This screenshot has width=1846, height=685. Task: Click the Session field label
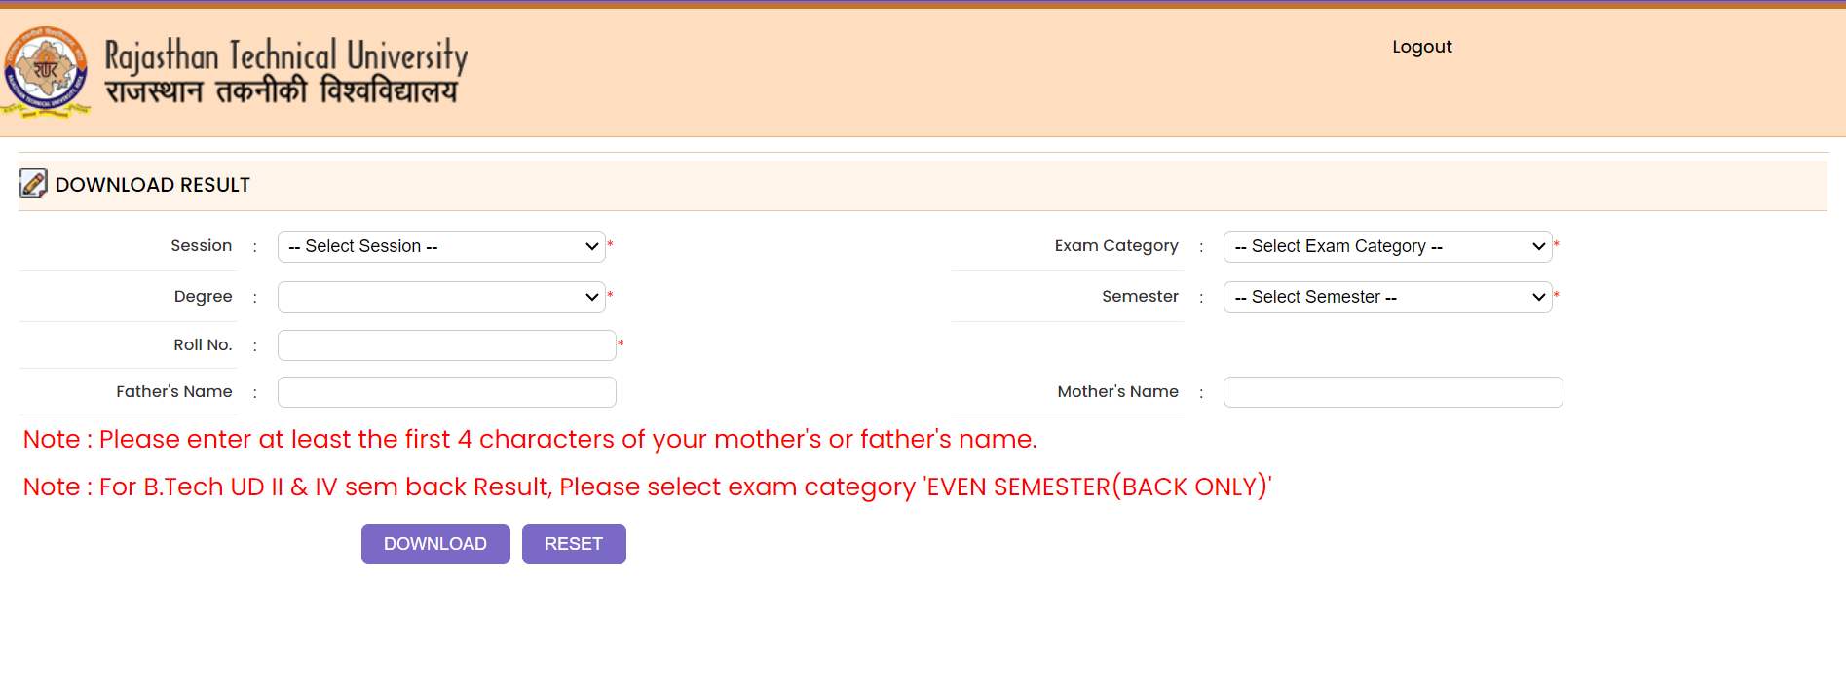(201, 246)
